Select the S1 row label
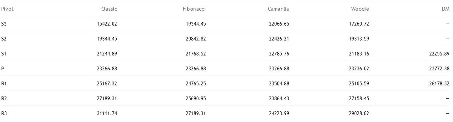This screenshot has height=122, width=453. [x=4, y=54]
